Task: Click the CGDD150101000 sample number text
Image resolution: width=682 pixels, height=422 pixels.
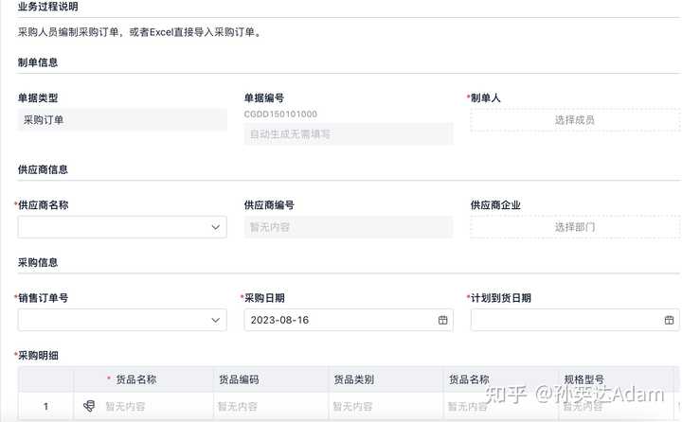Action: click(x=280, y=114)
